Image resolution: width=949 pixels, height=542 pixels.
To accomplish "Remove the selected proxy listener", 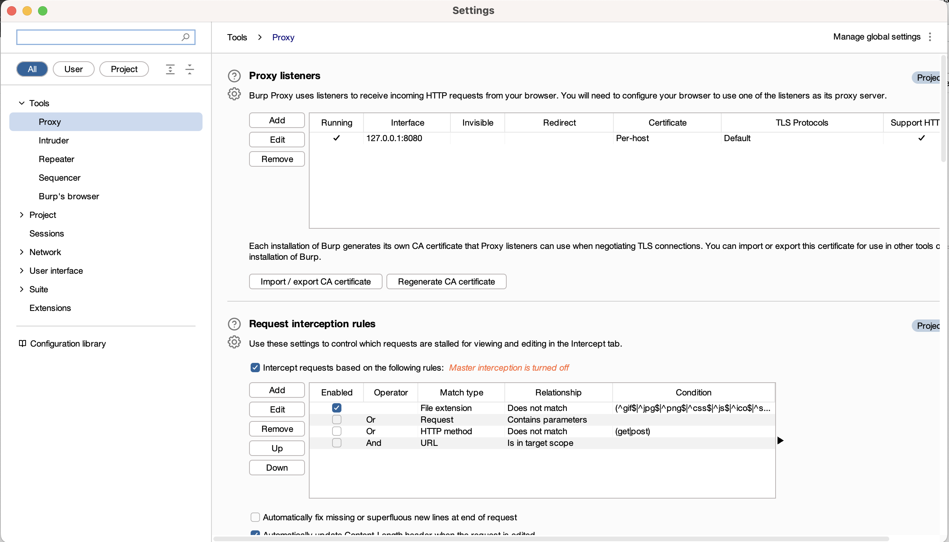I will tap(277, 159).
